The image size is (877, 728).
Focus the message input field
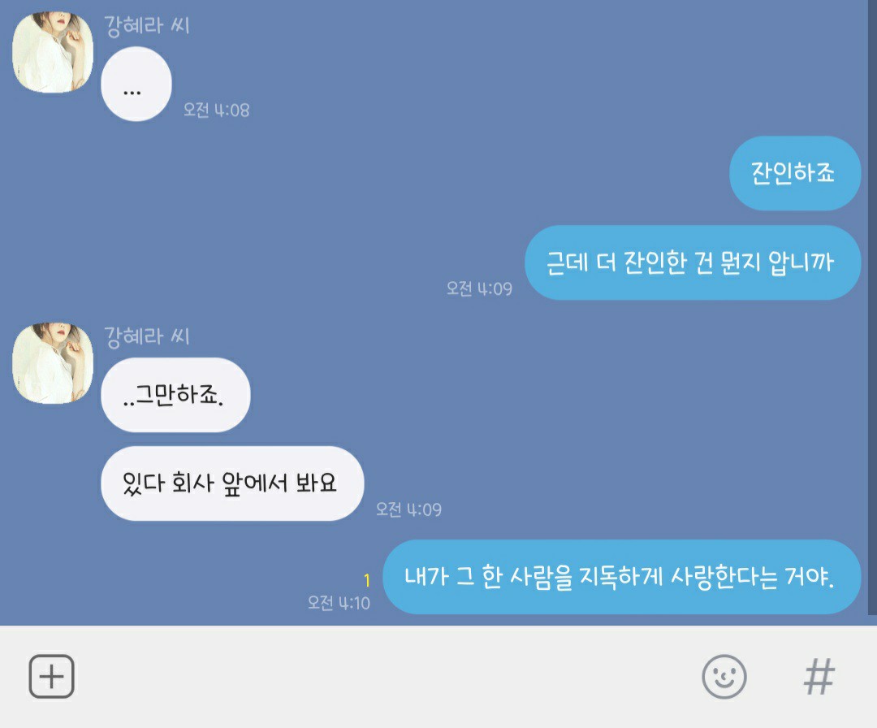[386, 677]
